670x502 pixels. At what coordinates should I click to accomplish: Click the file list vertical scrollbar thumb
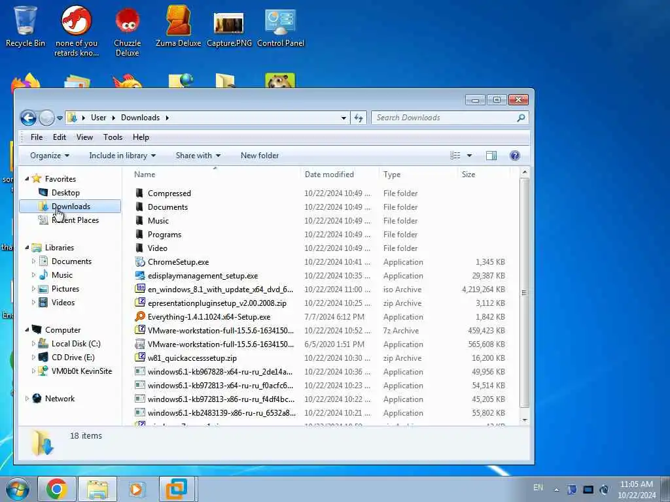524,293
